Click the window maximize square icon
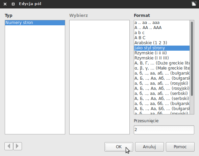The image size is (199, 156). point(13,4)
